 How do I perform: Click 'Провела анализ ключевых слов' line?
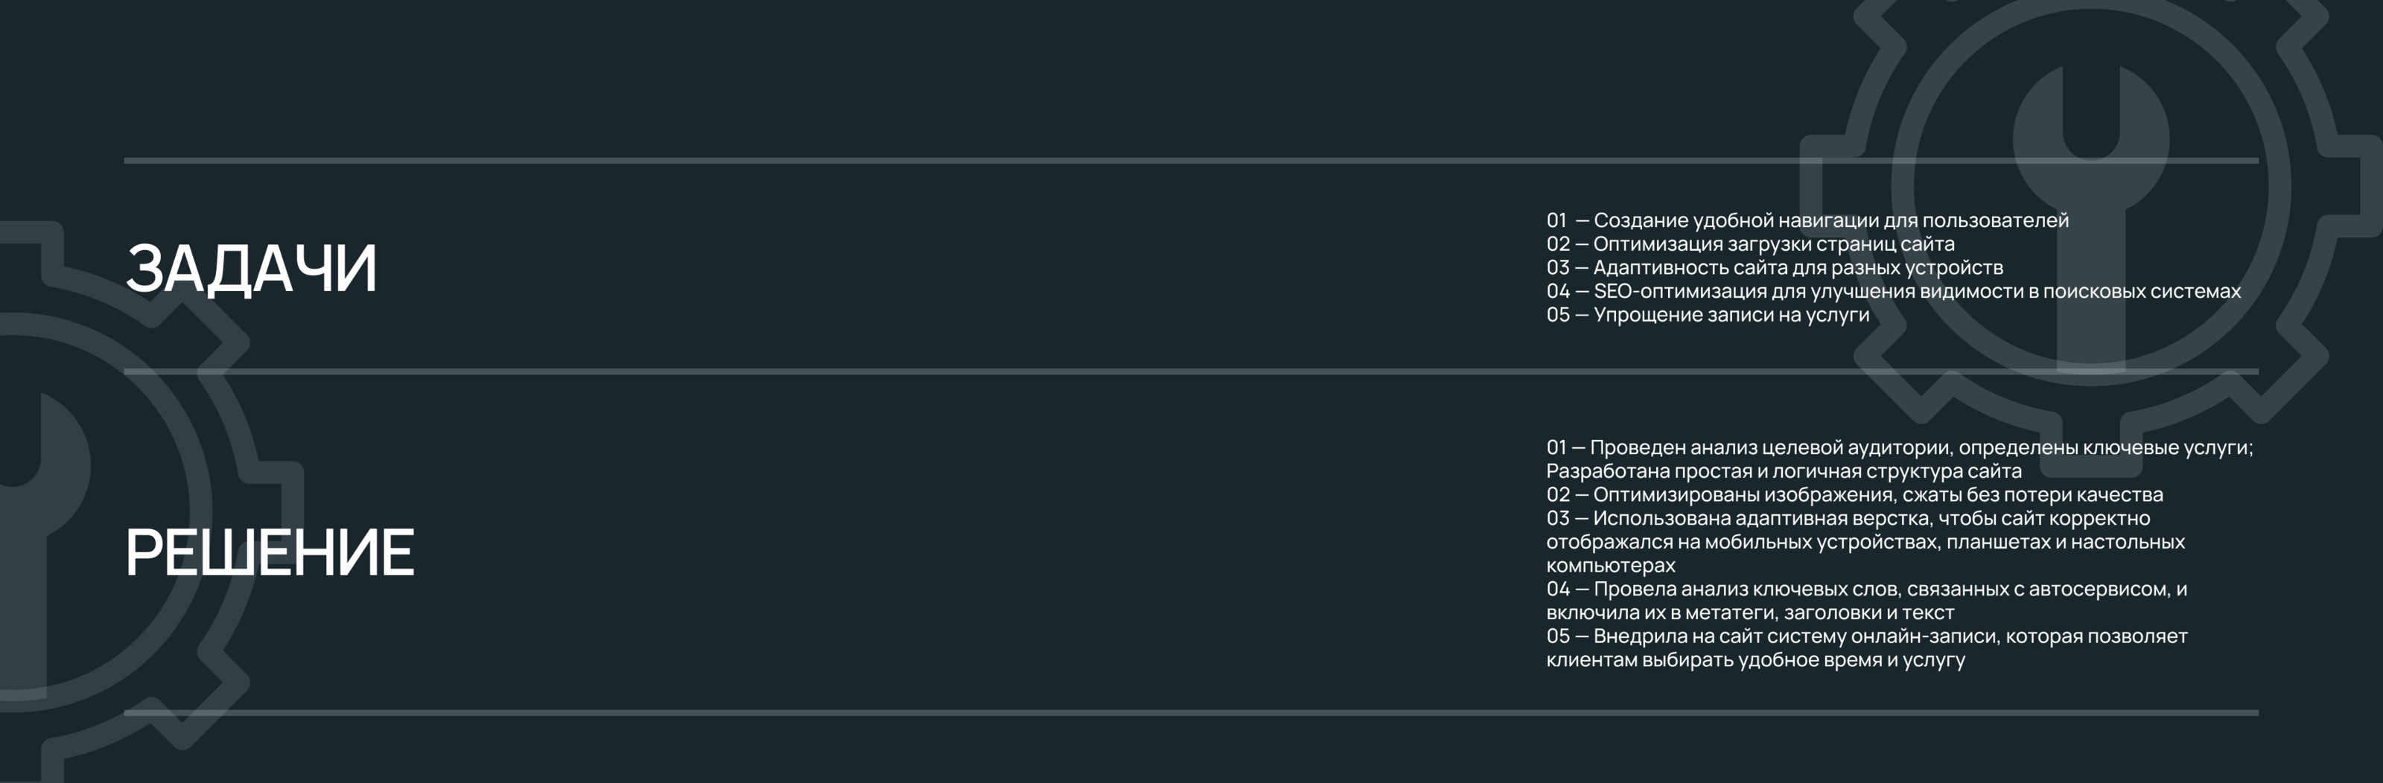tap(1866, 589)
